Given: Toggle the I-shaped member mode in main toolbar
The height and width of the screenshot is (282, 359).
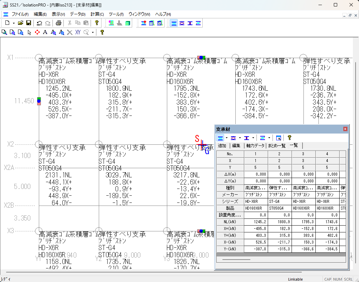Looking at the screenshot, I should click(190, 23).
